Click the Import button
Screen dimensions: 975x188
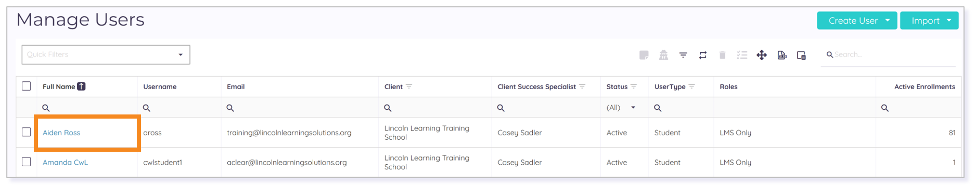(929, 20)
